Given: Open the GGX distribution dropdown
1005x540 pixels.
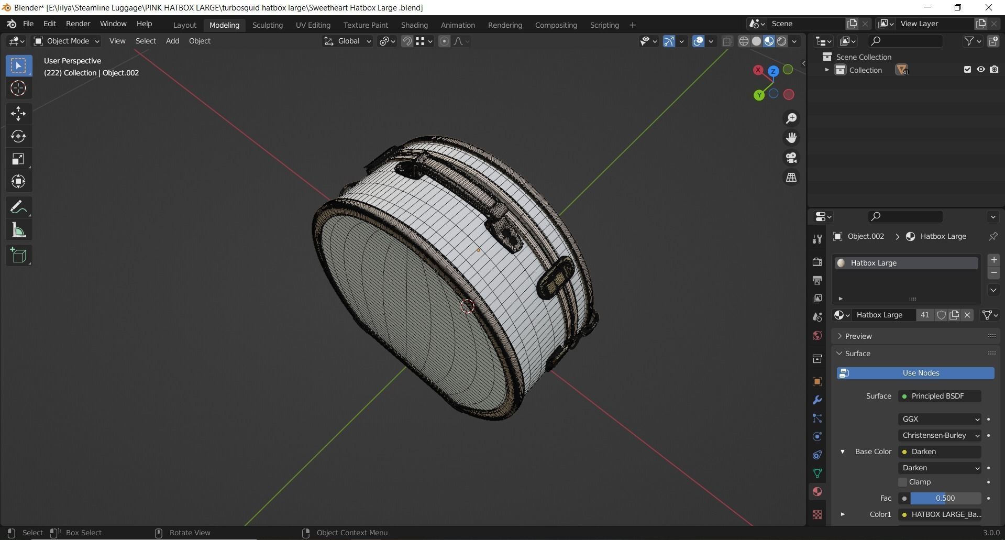Looking at the screenshot, I should [940, 419].
